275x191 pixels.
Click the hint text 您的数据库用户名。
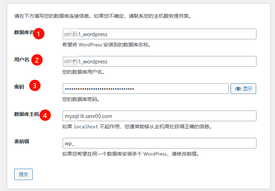[84, 72]
